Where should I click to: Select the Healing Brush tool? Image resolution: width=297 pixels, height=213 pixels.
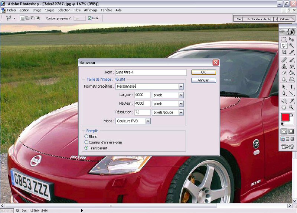pos(284,60)
